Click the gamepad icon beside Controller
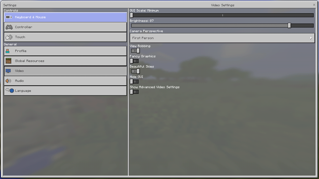 pyautogui.click(x=9, y=27)
